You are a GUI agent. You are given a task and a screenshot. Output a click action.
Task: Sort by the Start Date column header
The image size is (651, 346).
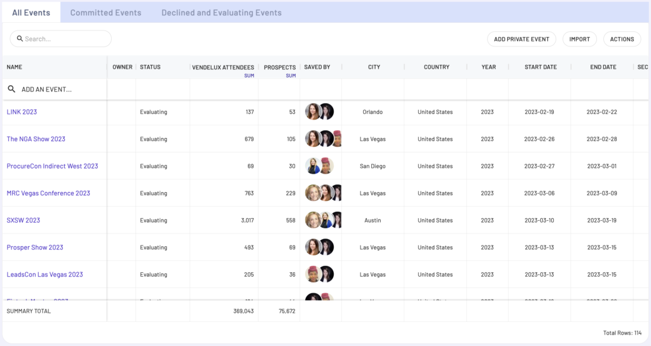pos(540,67)
